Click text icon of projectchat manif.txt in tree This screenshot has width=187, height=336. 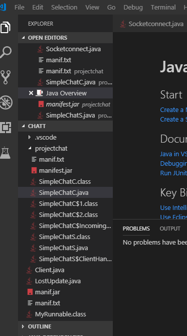click(x=34, y=159)
